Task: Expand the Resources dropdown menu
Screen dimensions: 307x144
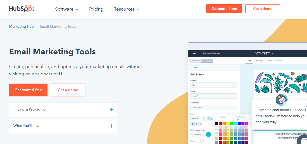Action: coord(126,9)
